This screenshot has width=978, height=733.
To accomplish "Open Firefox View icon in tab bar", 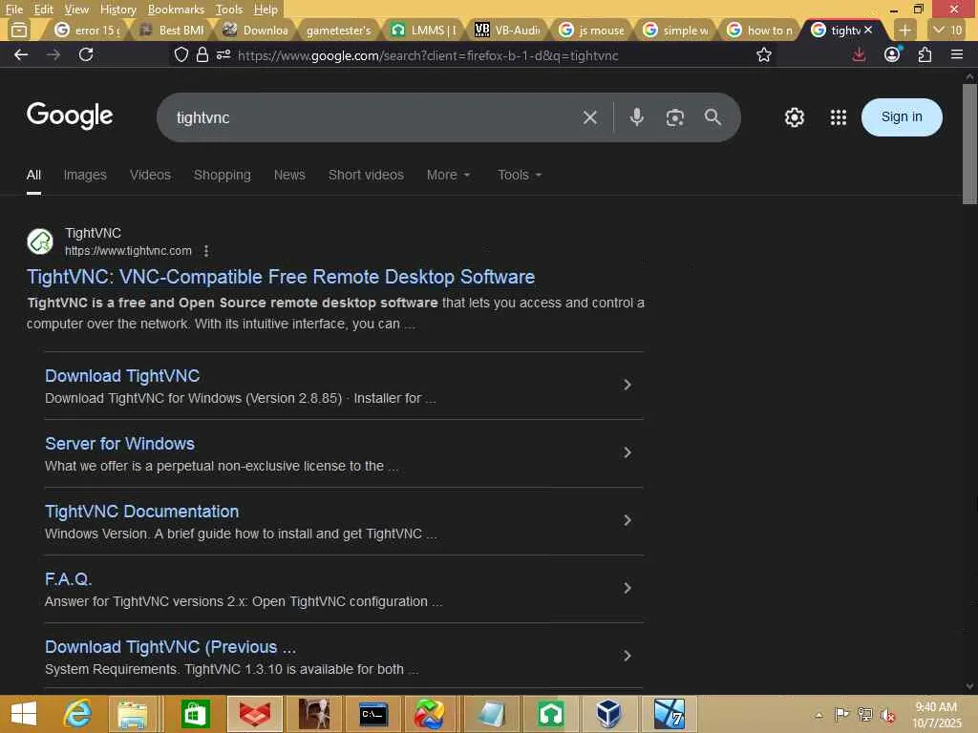I will coord(19,30).
